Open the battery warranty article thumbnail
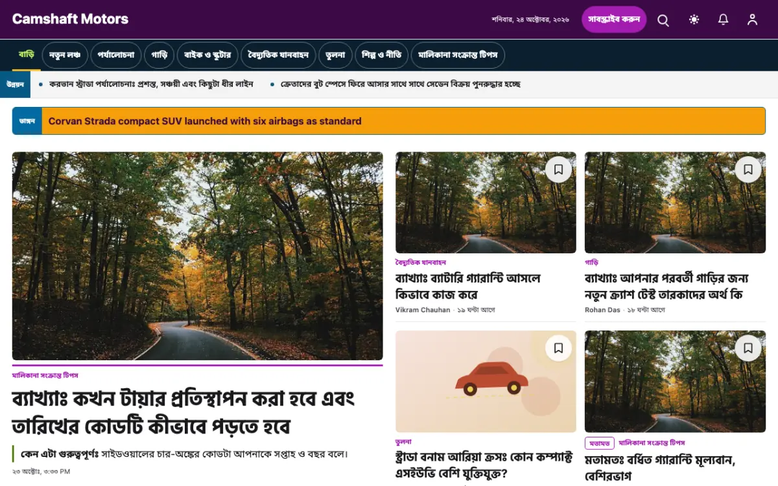Image resolution: width=778 pixels, height=486 pixels. point(486,203)
